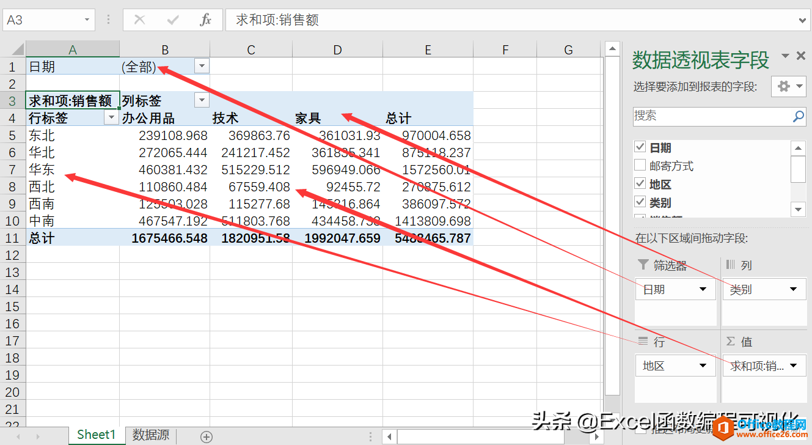Open the 求和项 values field dropdown
Image resolution: width=812 pixels, height=445 pixels.
click(794, 366)
